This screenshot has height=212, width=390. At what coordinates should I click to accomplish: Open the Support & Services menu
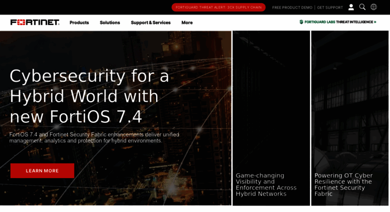tap(151, 23)
